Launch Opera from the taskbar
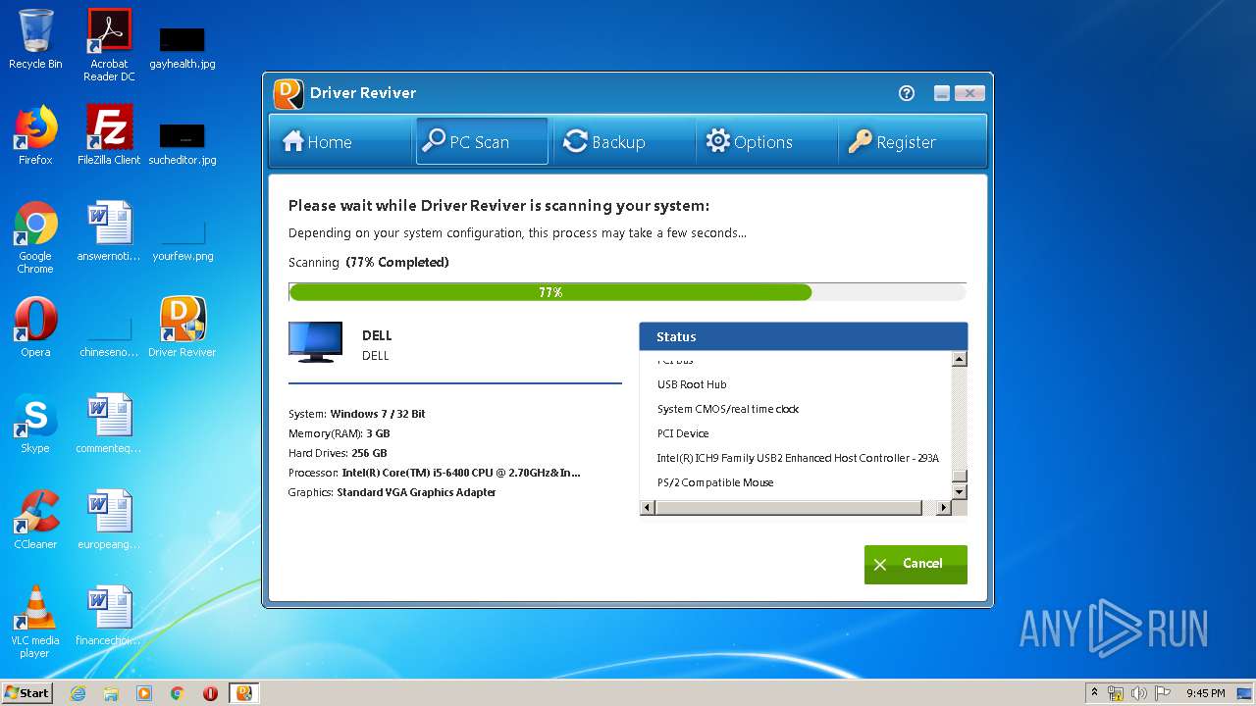 pos(210,693)
